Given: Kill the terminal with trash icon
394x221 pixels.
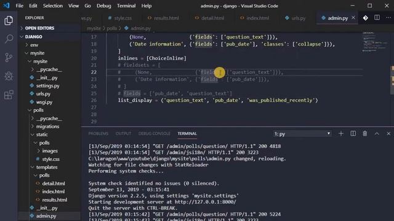Looking at the screenshot, I should [x=365, y=134].
